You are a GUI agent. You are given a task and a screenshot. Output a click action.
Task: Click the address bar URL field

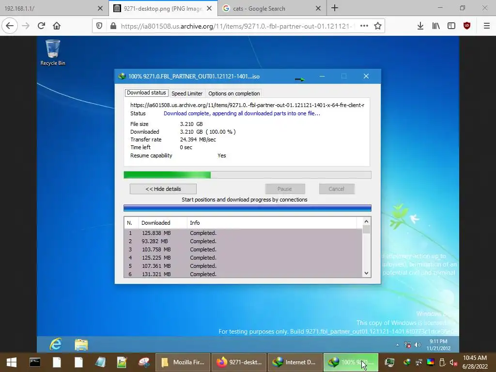click(236, 26)
